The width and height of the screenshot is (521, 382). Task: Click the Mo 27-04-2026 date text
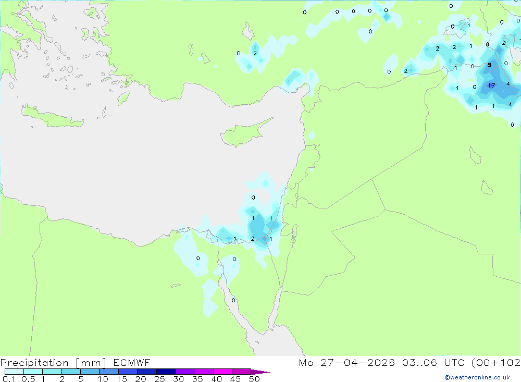(x=346, y=362)
